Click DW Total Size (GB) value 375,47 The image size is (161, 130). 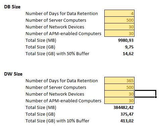point(127,114)
